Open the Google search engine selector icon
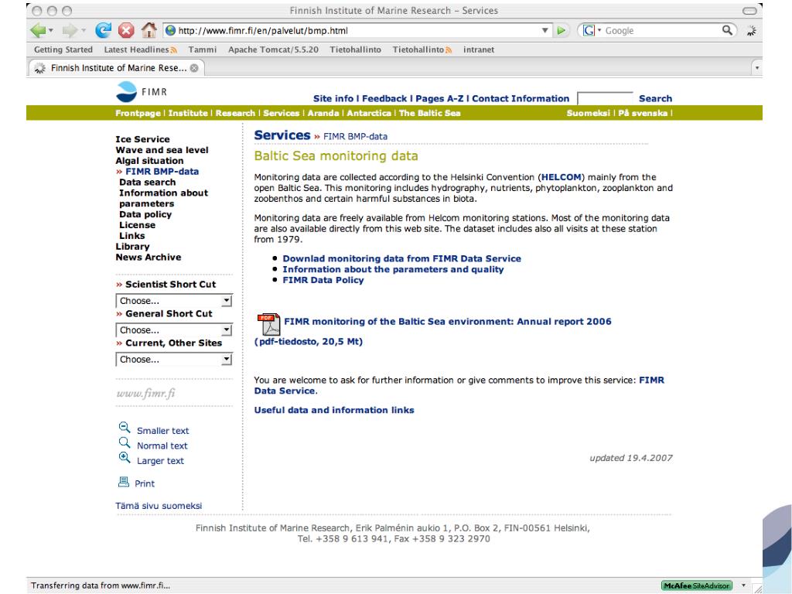The image size is (792, 594). coord(589,30)
